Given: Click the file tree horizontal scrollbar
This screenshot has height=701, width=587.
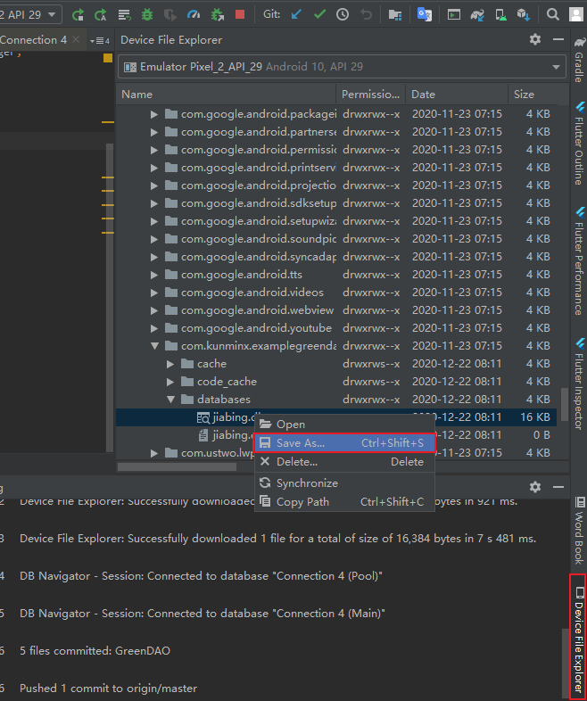Looking at the screenshot, I should pos(177,466).
